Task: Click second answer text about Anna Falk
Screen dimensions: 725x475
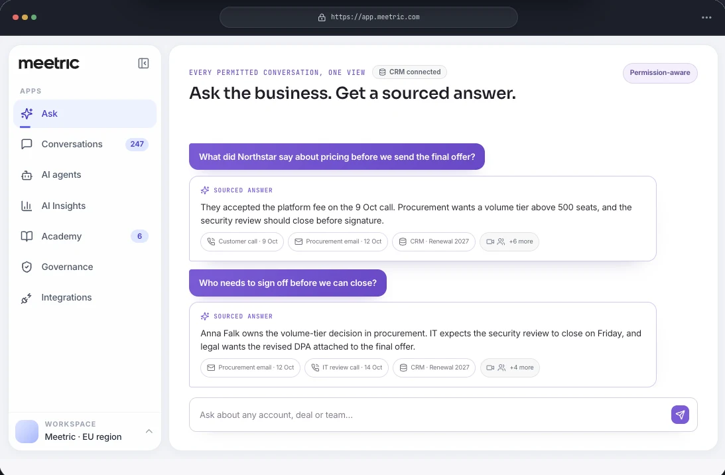Action: point(421,340)
